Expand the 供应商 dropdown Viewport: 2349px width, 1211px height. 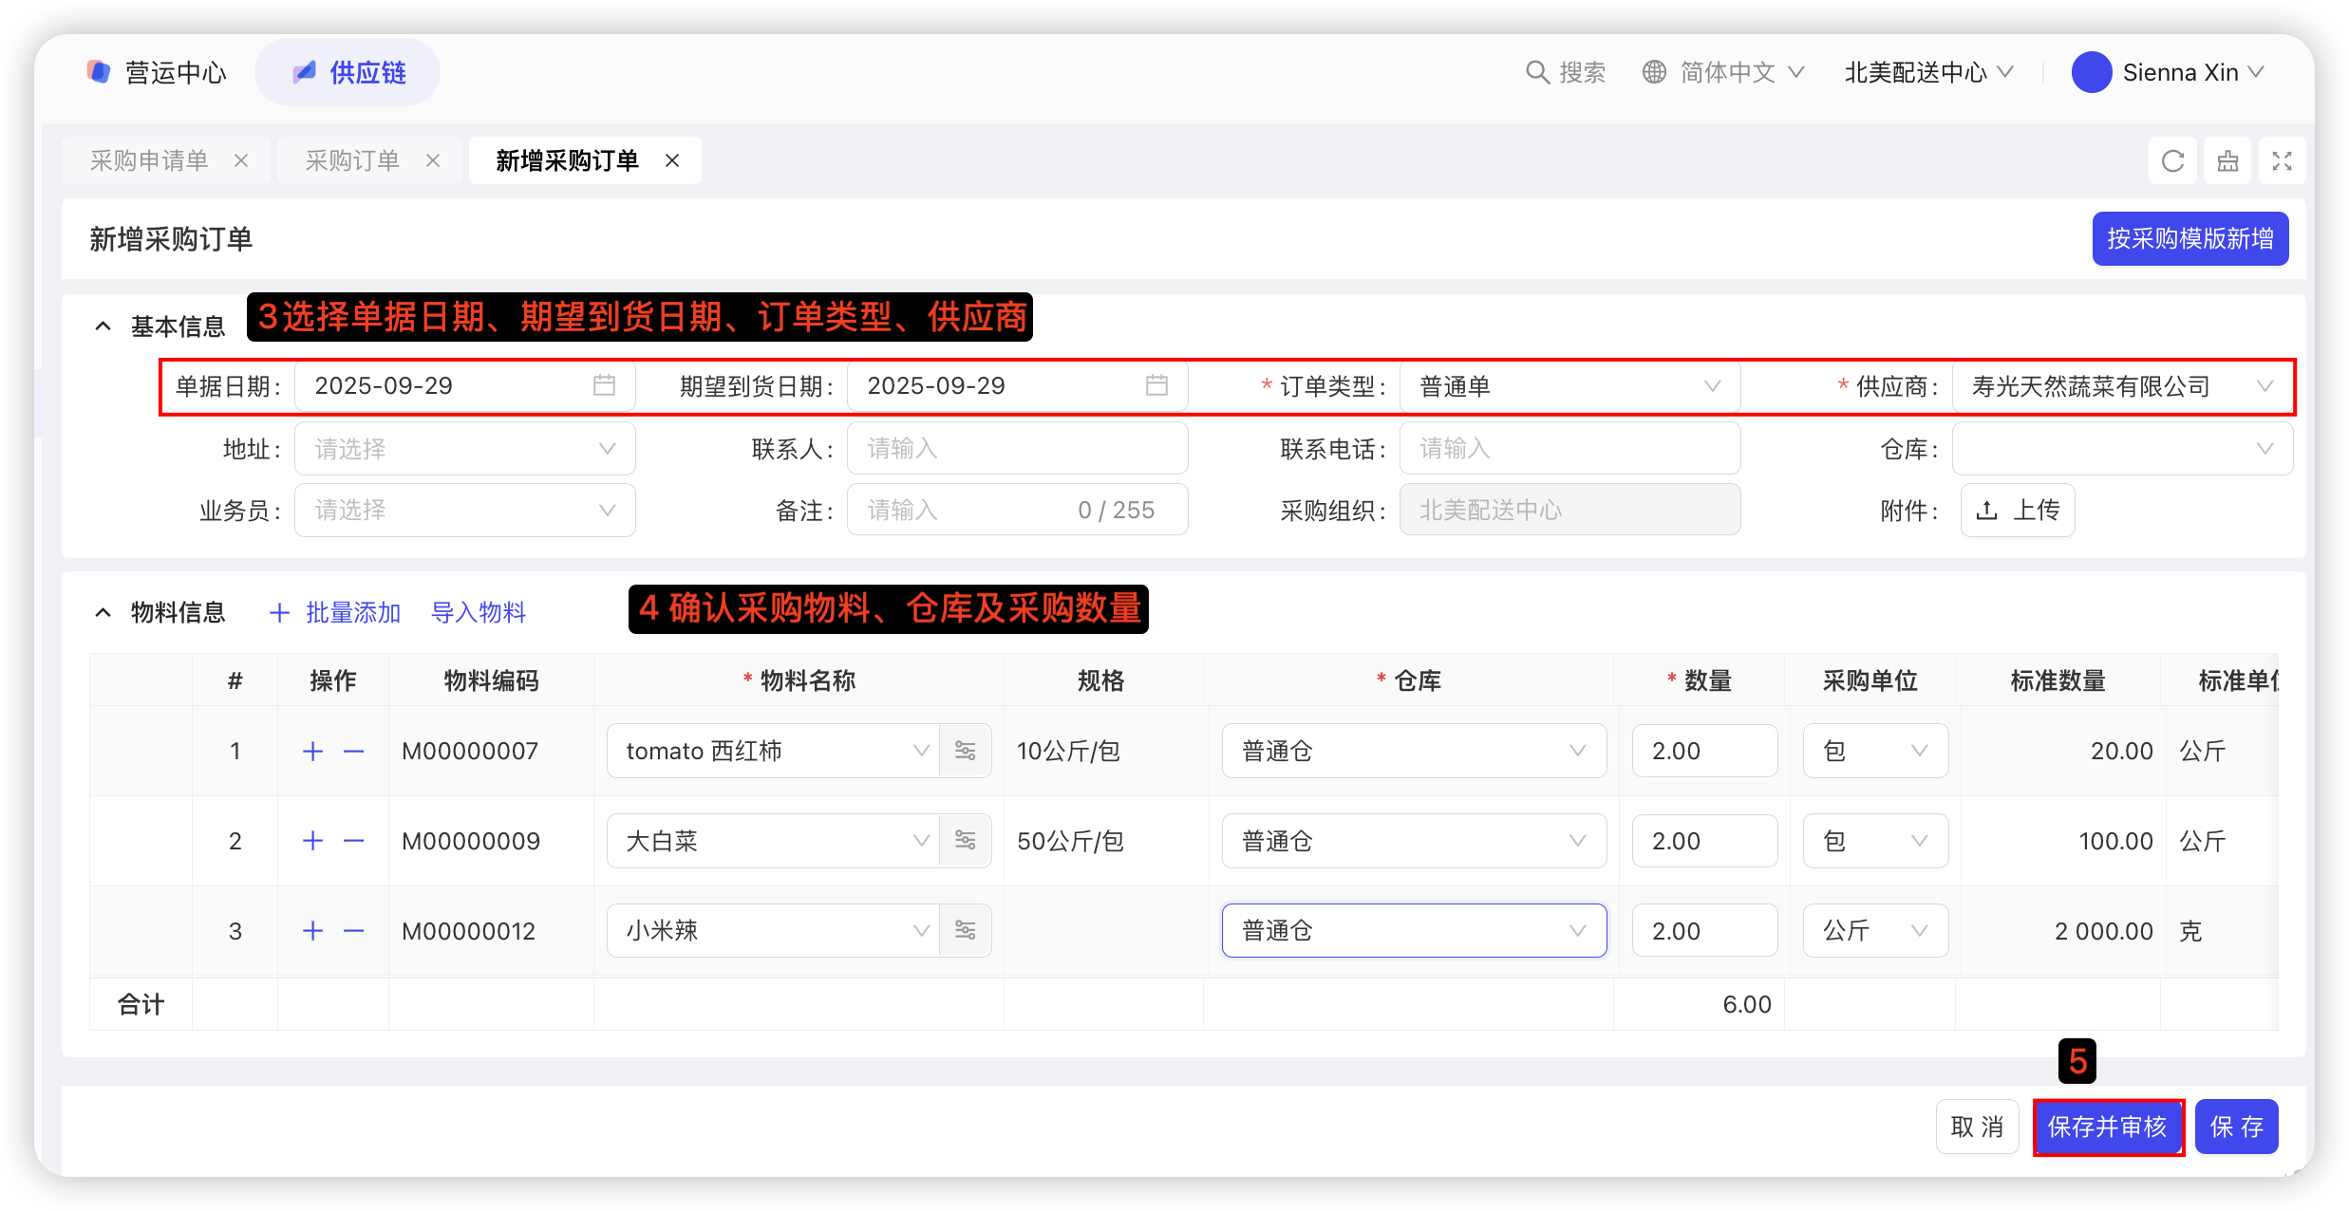(x=2121, y=386)
